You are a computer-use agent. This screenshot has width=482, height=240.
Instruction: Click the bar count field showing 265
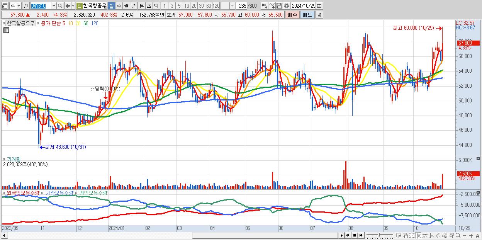(x=242, y=6)
